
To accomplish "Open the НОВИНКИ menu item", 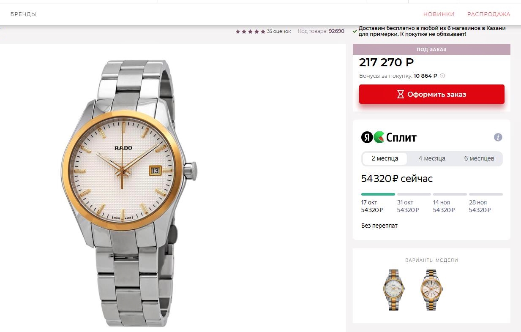I will point(439,14).
